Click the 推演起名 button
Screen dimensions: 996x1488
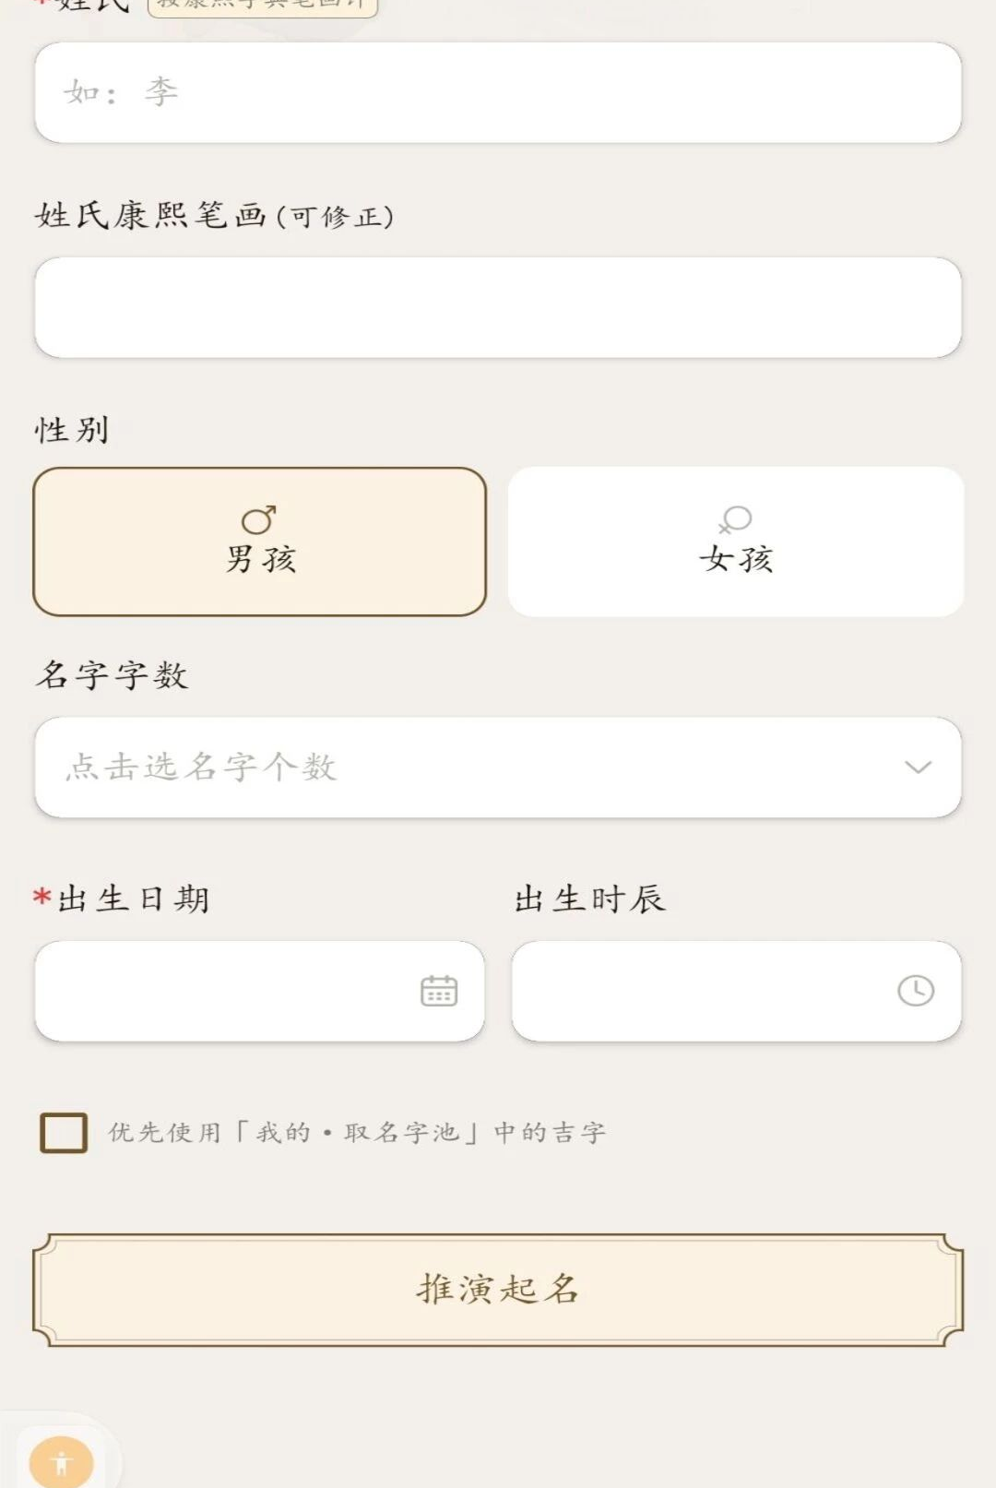coord(498,1289)
